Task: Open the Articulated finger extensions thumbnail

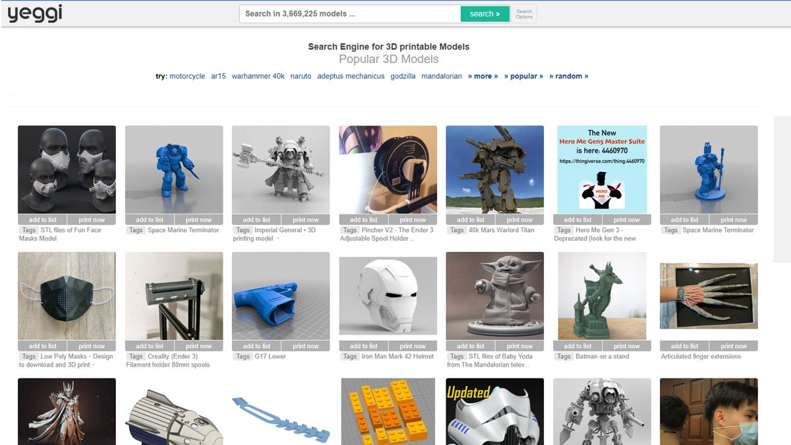Action: (709, 296)
